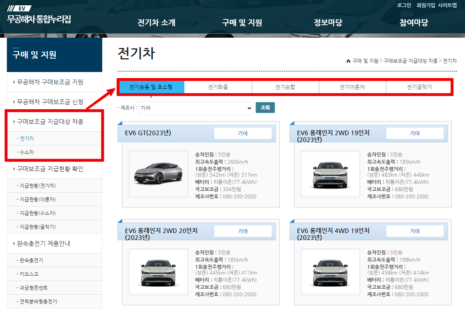
Task: Switch to the 전기이륜차 tab
Action: 352,87
